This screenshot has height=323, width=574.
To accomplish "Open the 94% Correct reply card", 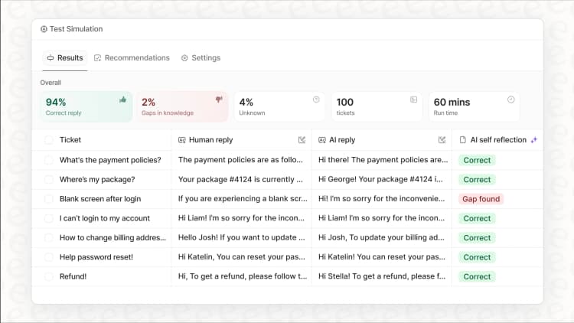I will [x=86, y=106].
